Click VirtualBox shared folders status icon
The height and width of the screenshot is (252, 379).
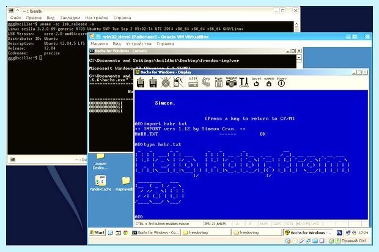point(315,241)
